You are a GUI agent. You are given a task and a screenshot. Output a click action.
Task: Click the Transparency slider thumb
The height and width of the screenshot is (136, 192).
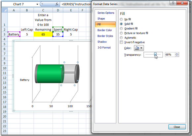point(155,54)
